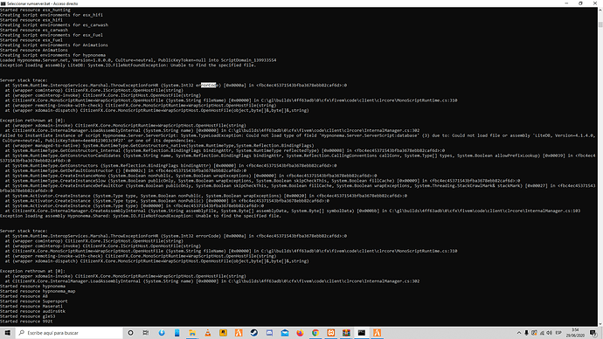Click 'Failed to instantiate instance of script' line

pos(298,135)
